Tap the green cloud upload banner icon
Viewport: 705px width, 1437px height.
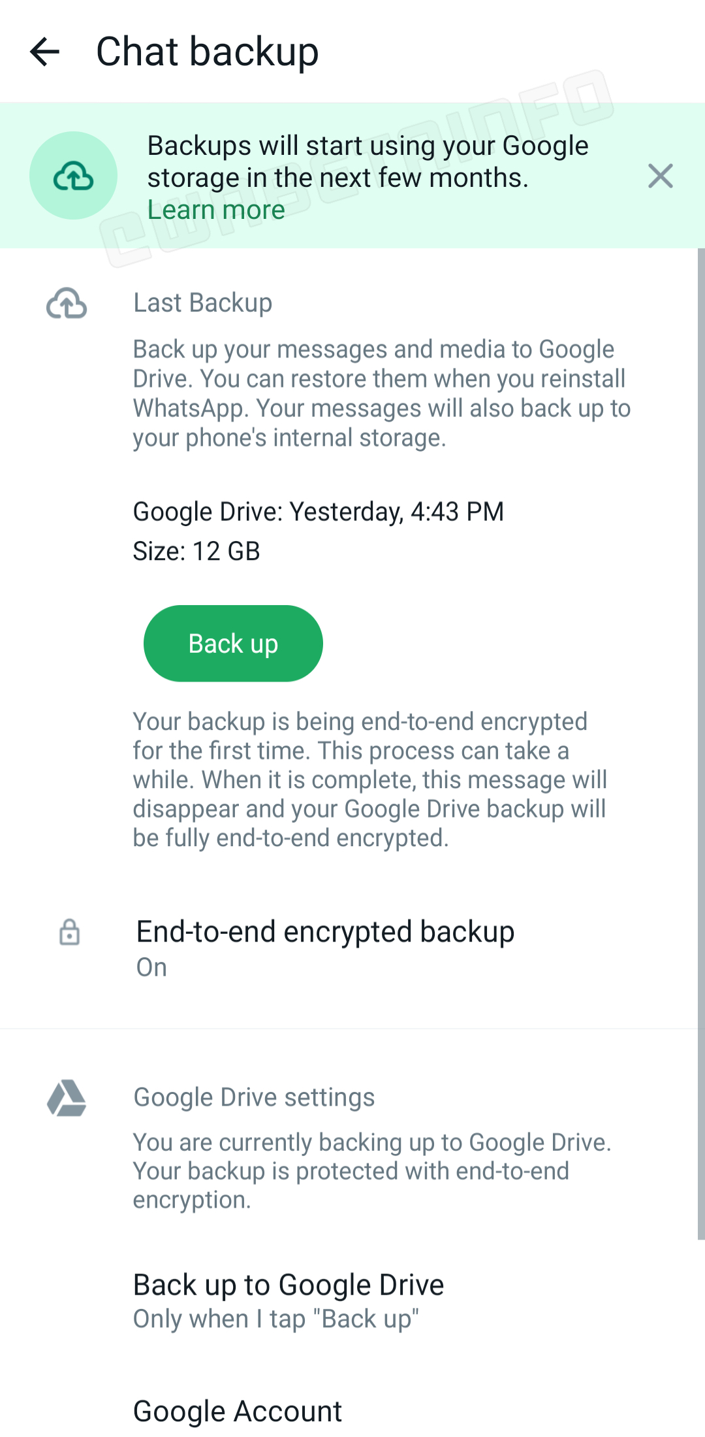tap(73, 176)
